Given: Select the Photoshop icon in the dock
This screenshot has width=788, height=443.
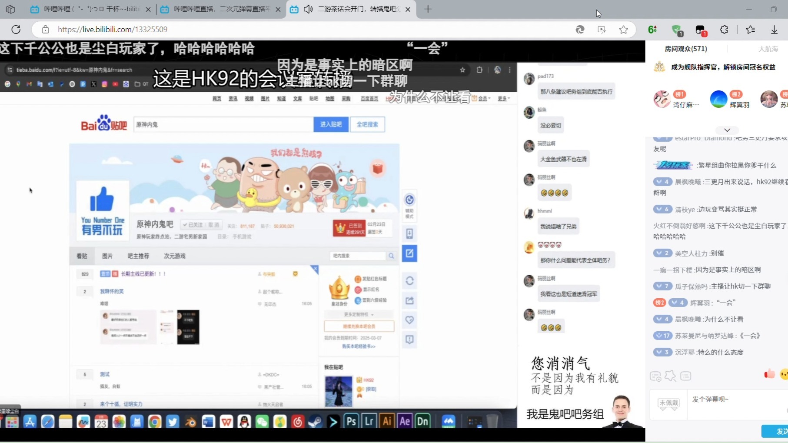Looking at the screenshot, I should pyautogui.click(x=351, y=421).
